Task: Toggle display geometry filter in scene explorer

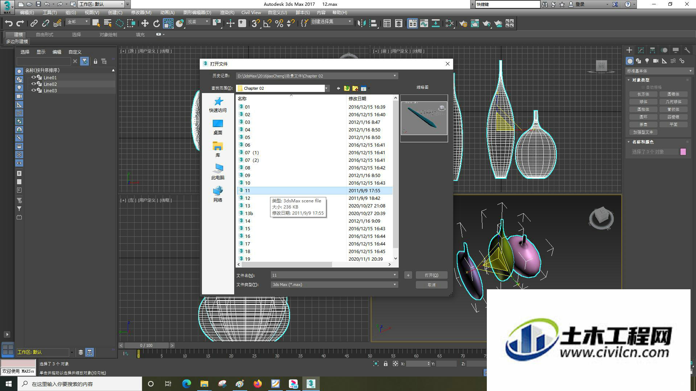Action: pos(19,71)
